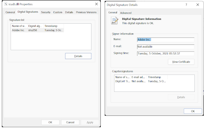This screenshot has height=128, width=204.
Task: Open the Previous Versions tab
Action: [x=86, y=12]
